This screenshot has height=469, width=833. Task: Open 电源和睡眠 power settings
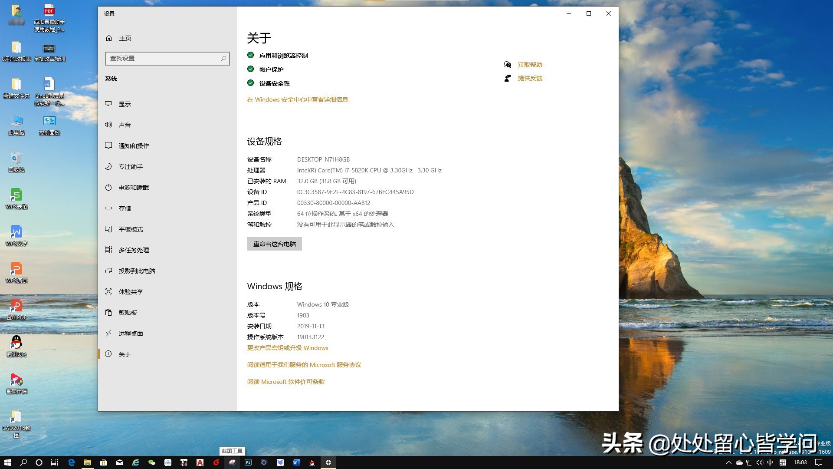134,187
